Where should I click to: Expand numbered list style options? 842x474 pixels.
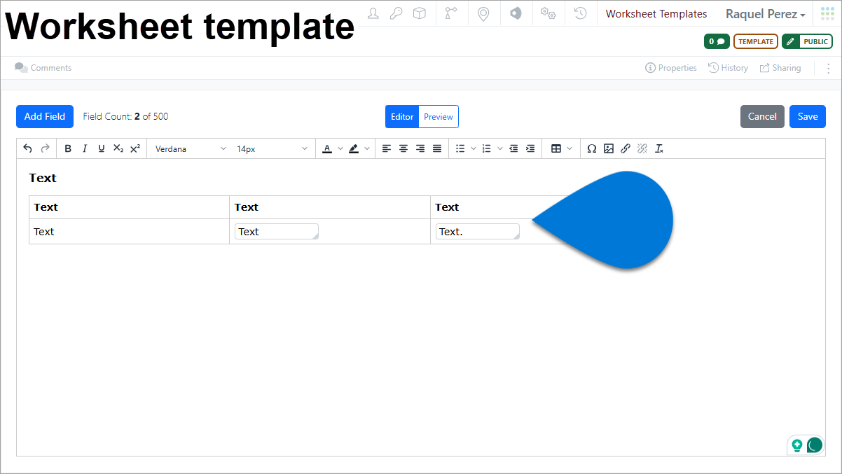[x=500, y=148]
